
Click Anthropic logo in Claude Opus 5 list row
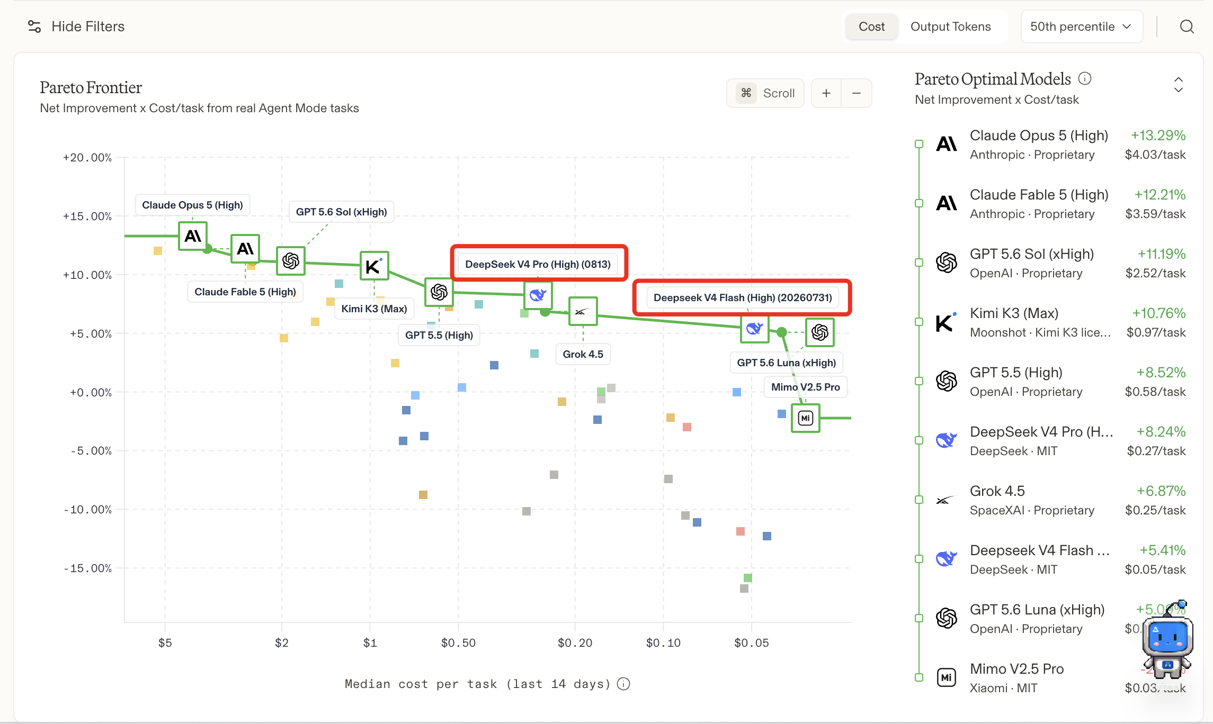pos(947,144)
